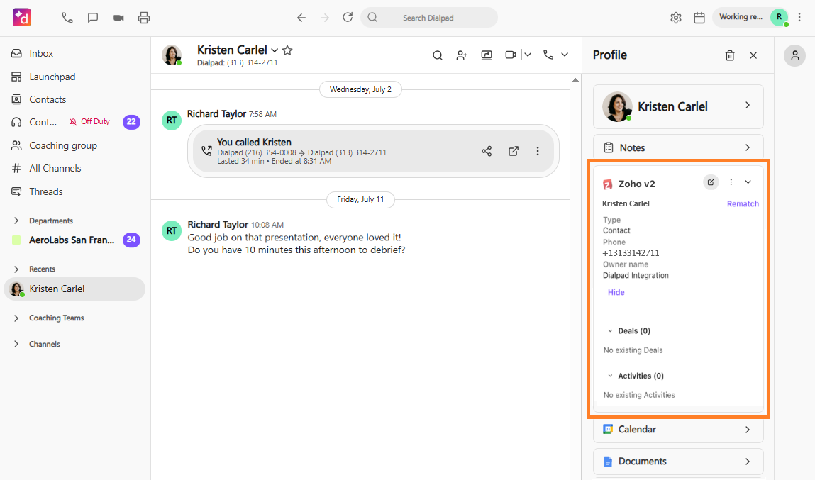Expand the Recents section
Image resolution: width=815 pixels, height=480 pixels.
(16, 269)
